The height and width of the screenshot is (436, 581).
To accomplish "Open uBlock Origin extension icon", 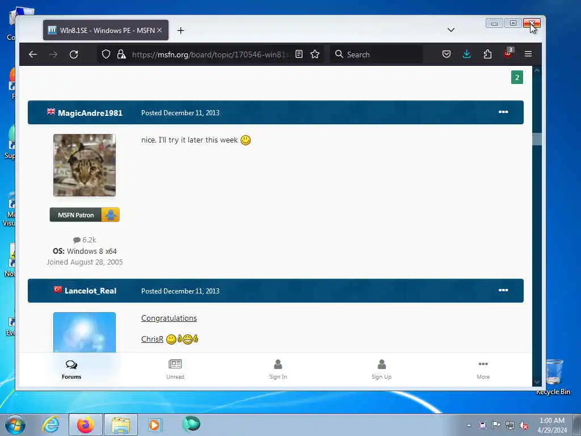I will click(508, 54).
